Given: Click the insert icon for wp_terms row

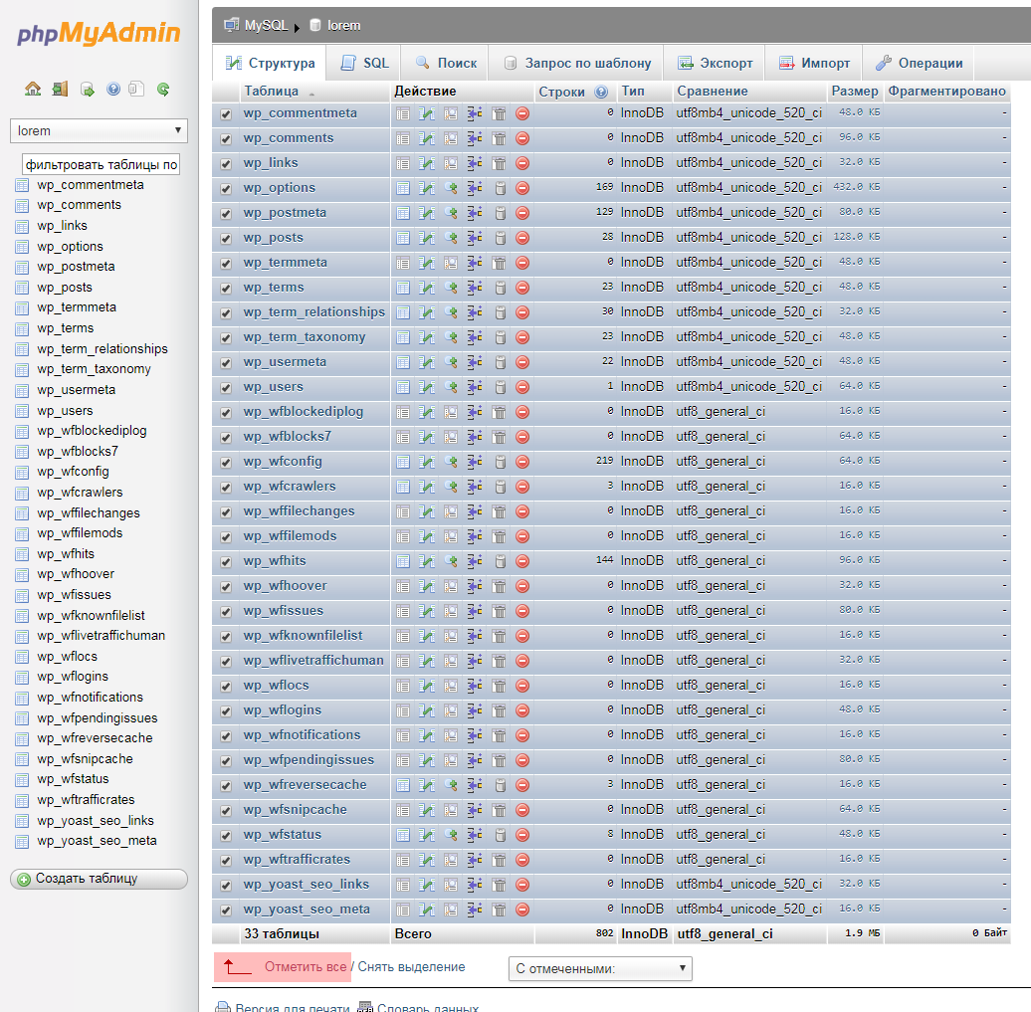Looking at the screenshot, I should [x=475, y=288].
